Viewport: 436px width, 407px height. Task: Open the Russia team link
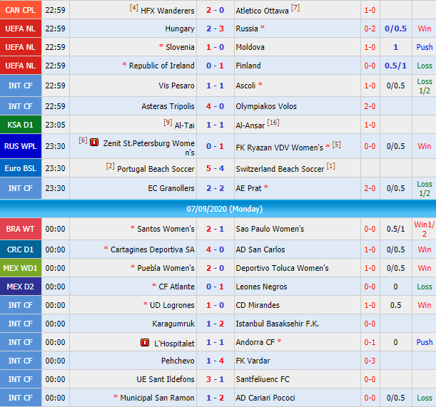[x=247, y=29]
